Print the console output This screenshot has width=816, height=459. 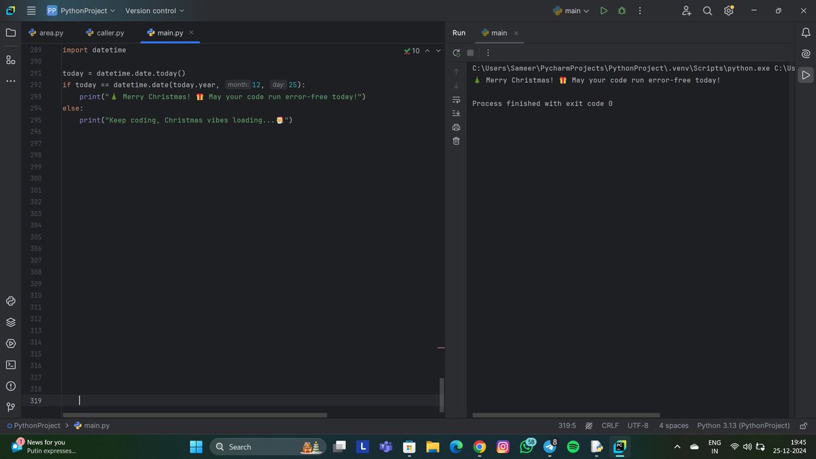[x=456, y=127]
